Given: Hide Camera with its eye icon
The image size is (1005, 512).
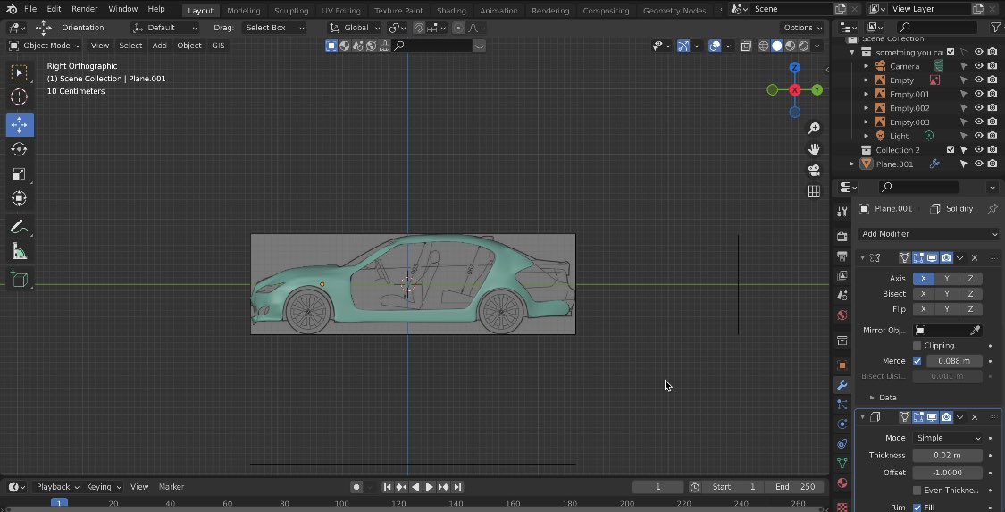Looking at the screenshot, I should (x=979, y=66).
